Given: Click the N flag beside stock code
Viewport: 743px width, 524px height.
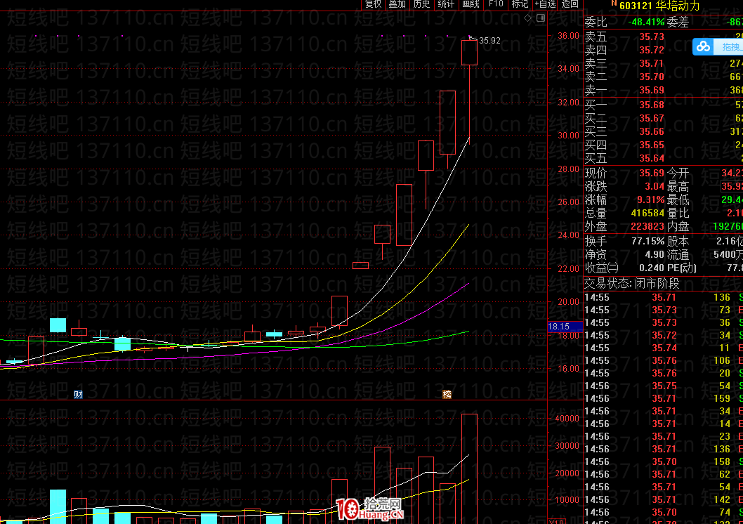Looking at the screenshot, I should [x=614, y=4].
